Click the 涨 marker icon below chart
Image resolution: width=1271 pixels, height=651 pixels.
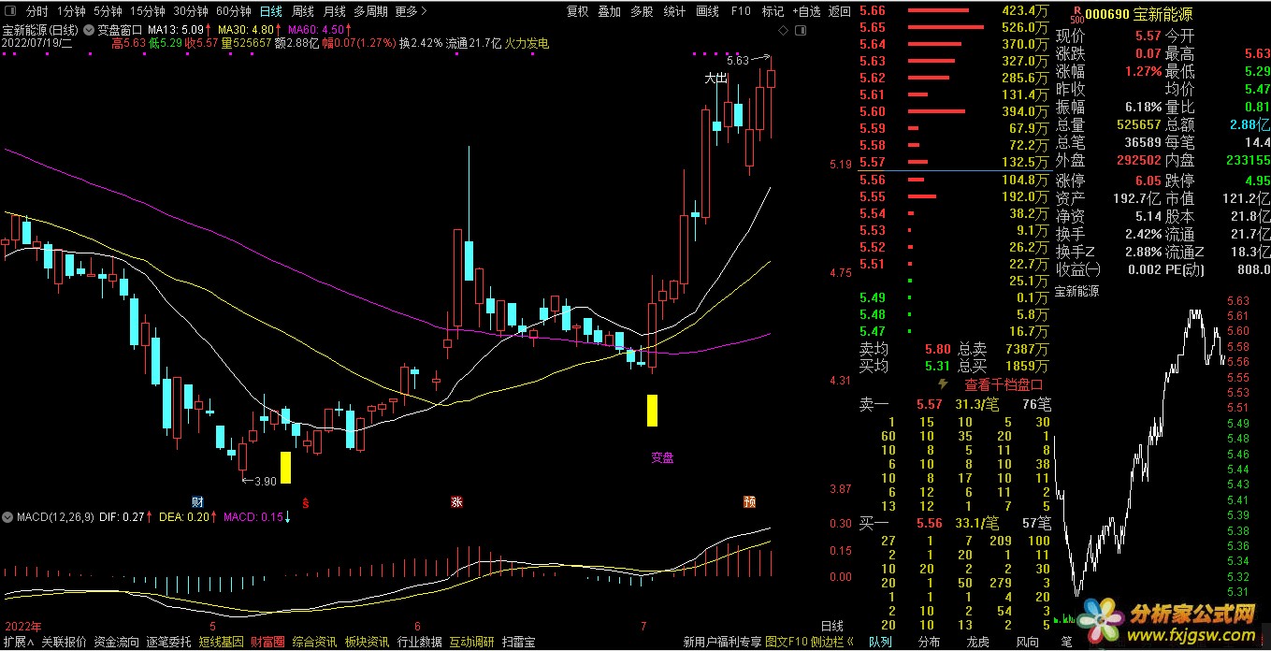[457, 501]
